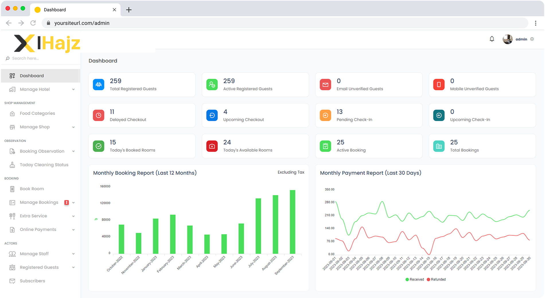
Task: Click the Active Booking clipboard icon
Action: pos(325,146)
